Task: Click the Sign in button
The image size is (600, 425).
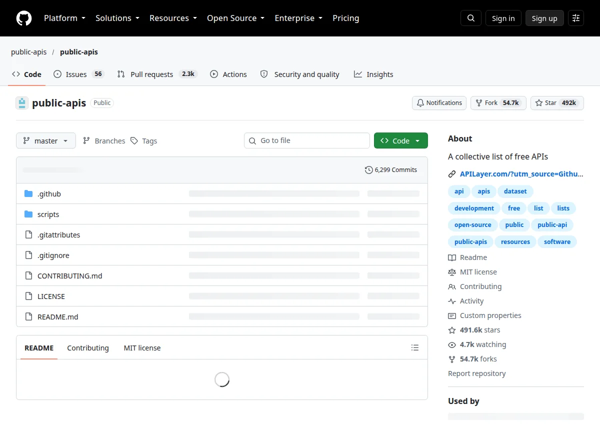Action: [503, 18]
